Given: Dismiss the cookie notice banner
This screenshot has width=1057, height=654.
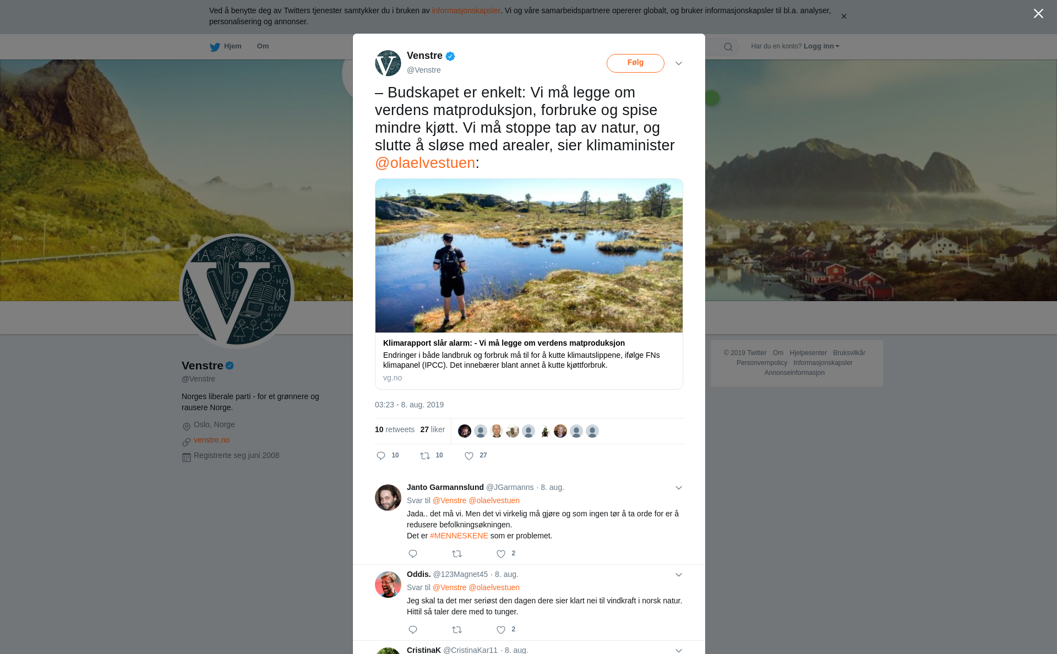Looking at the screenshot, I should coord(843,17).
